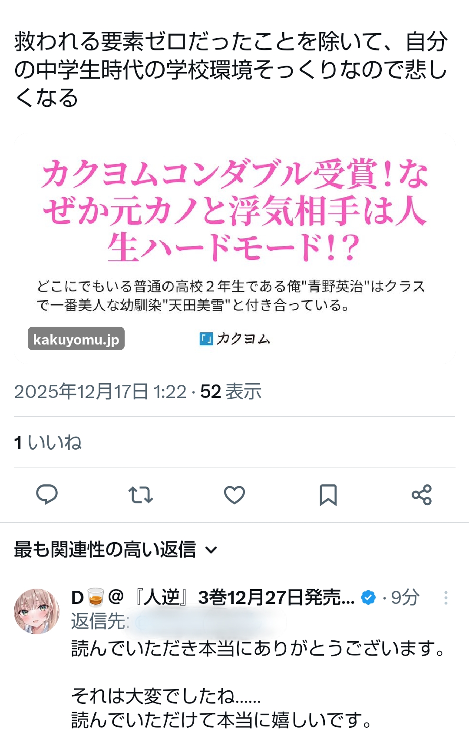Click the カクヨム logo in the link card
The width and height of the screenshot is (469, 739).
click(x=235, y=338)
